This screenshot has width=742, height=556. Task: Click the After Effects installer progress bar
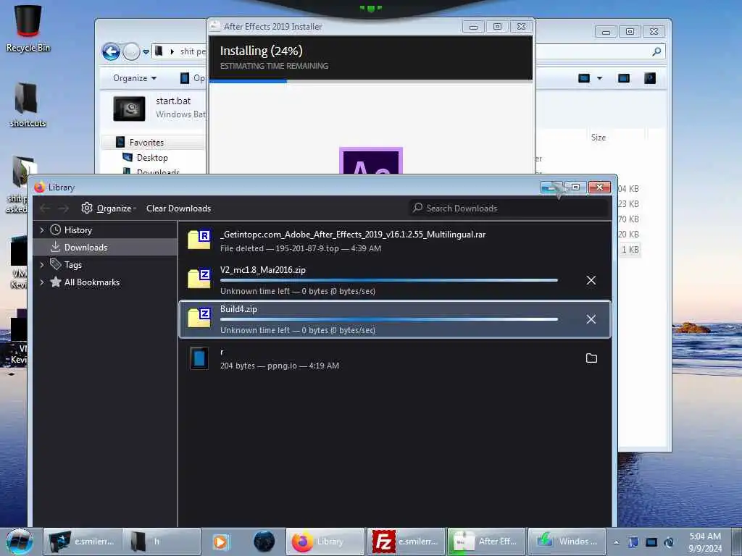(x=370, y=81)
